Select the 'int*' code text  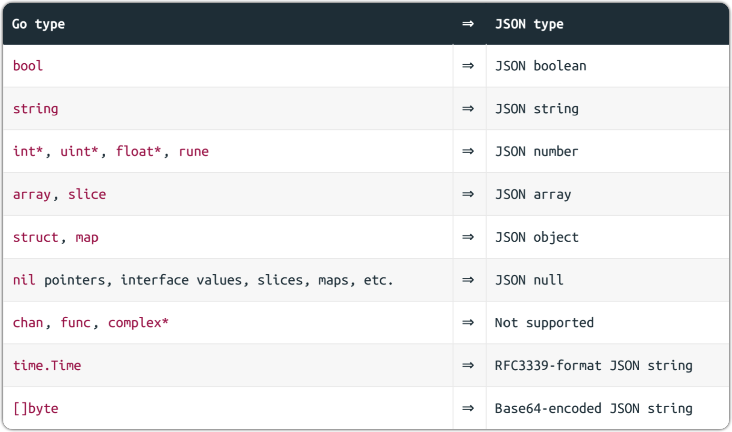(x=28, y=151)
